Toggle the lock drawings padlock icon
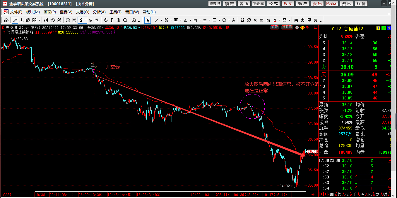This screenshot has height=198, width=397. click(x=268, y=20)
